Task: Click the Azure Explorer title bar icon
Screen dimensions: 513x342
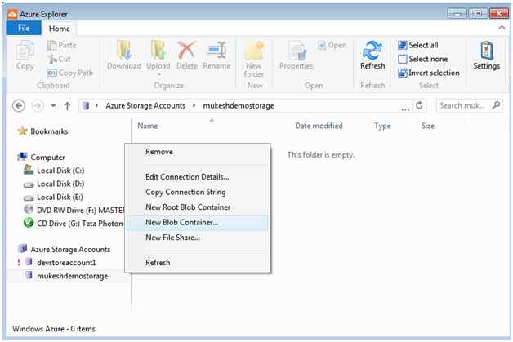Action: (12, 14)
